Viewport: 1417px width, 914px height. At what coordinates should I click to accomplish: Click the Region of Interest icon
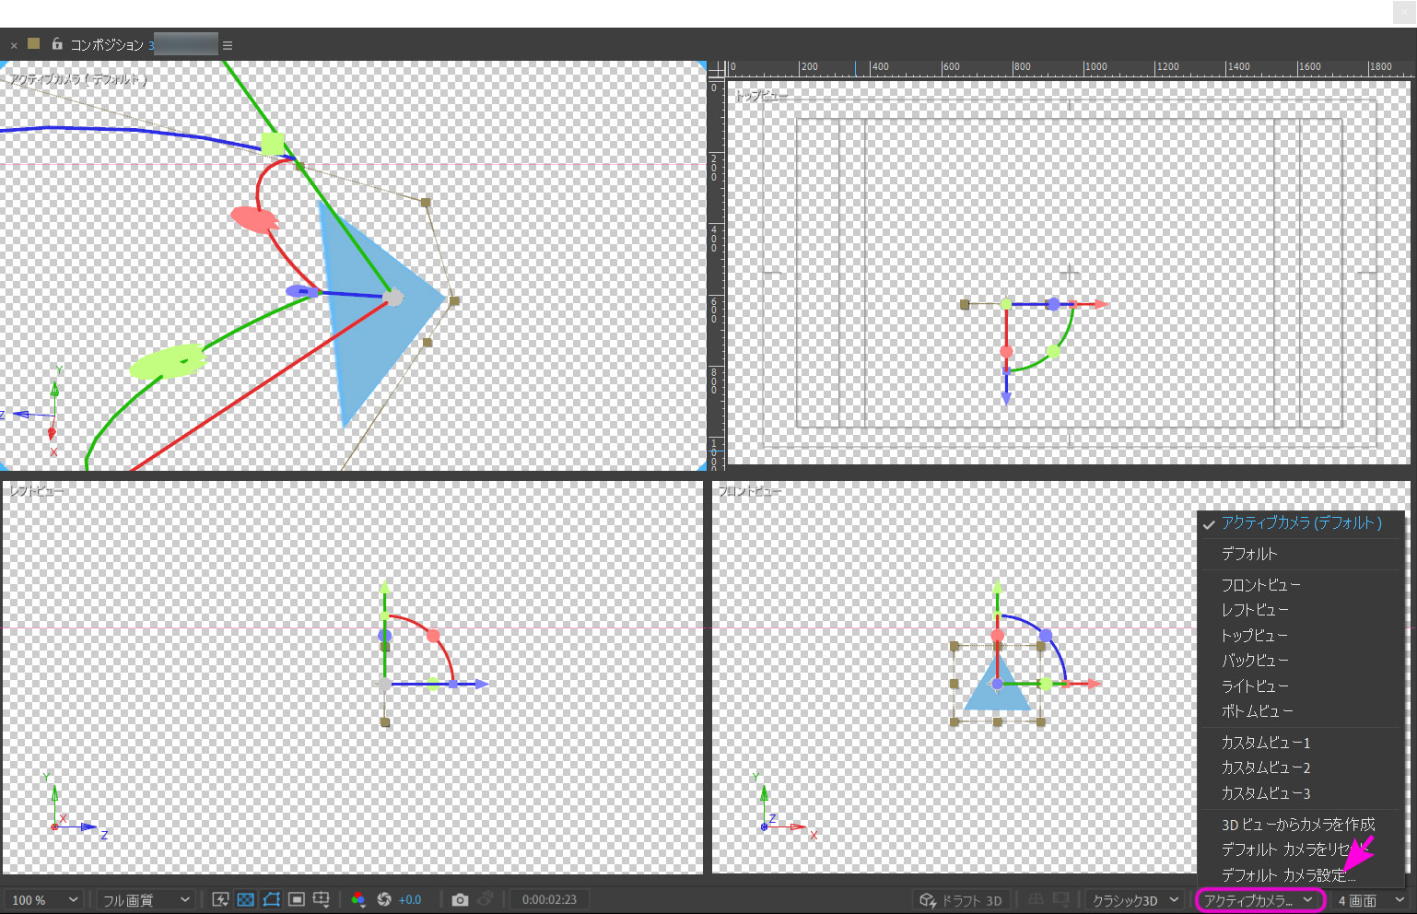point(297,899)
